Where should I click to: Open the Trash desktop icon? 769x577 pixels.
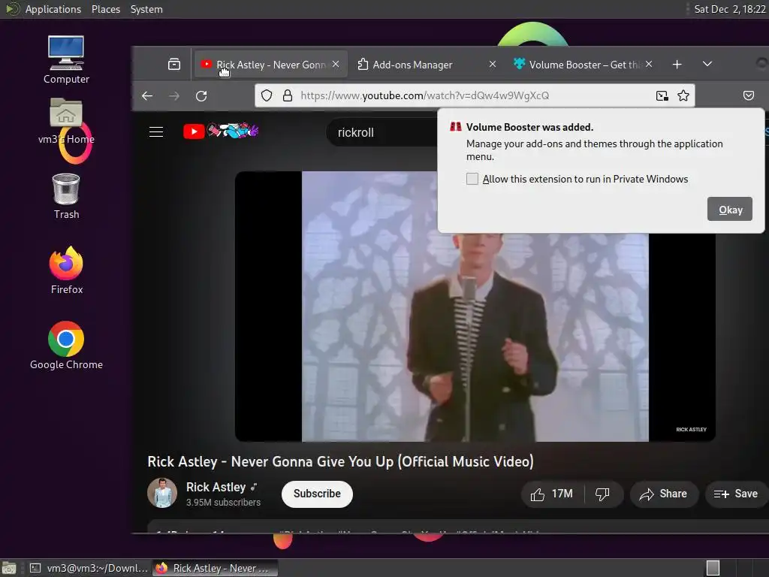pos(66,196)
